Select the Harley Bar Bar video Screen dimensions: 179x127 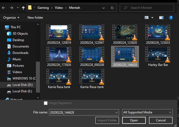(158, 57)
